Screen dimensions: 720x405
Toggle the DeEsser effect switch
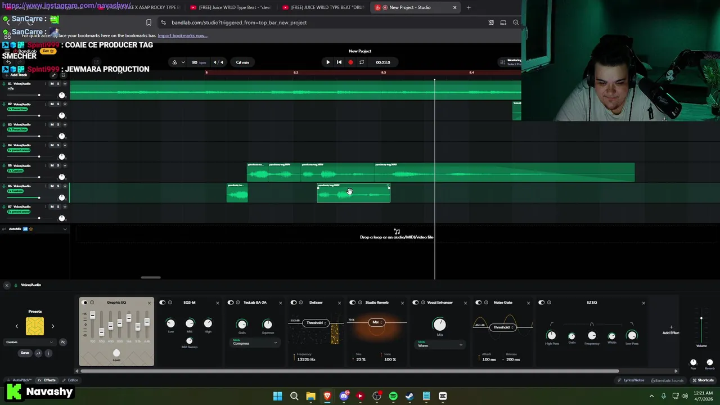click(293, 303)
